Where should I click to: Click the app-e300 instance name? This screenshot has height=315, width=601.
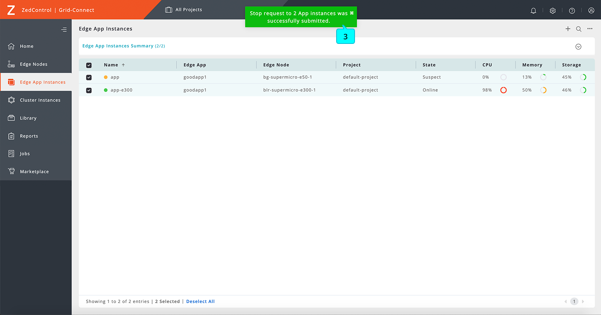click(x=121, y=90)
